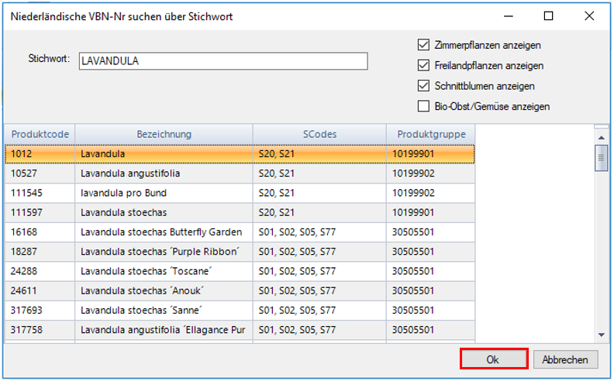Click the Produktgruppe column header
Image resolution: width=614 pixels, height=381 pixels.
pyautogui.click(x=431, y=134)
